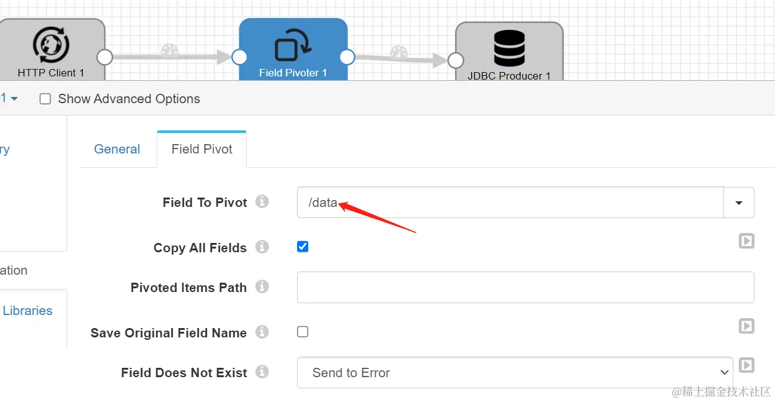Open the Libraries link in sidebar
This screenshot has width=775, height=402.
click(27, 311)
